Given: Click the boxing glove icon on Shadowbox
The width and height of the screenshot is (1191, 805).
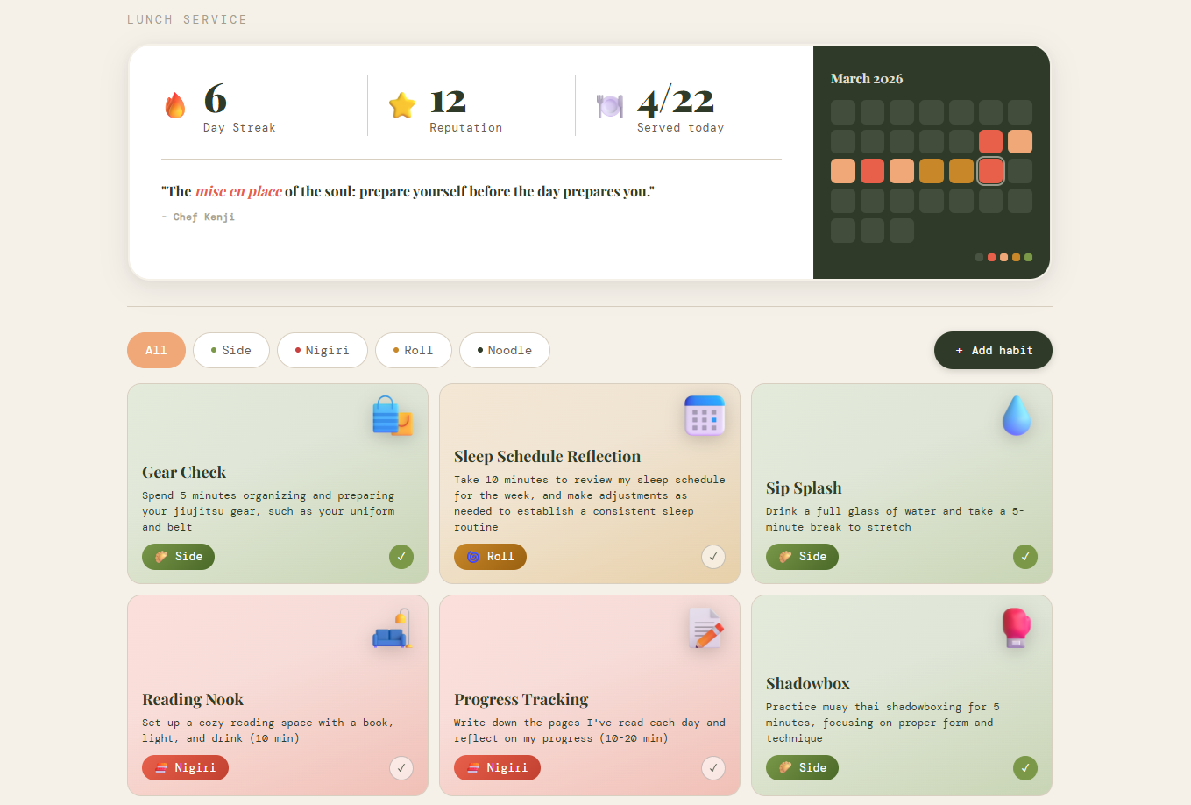Looking at the screenshot, I should [1017, 628].
